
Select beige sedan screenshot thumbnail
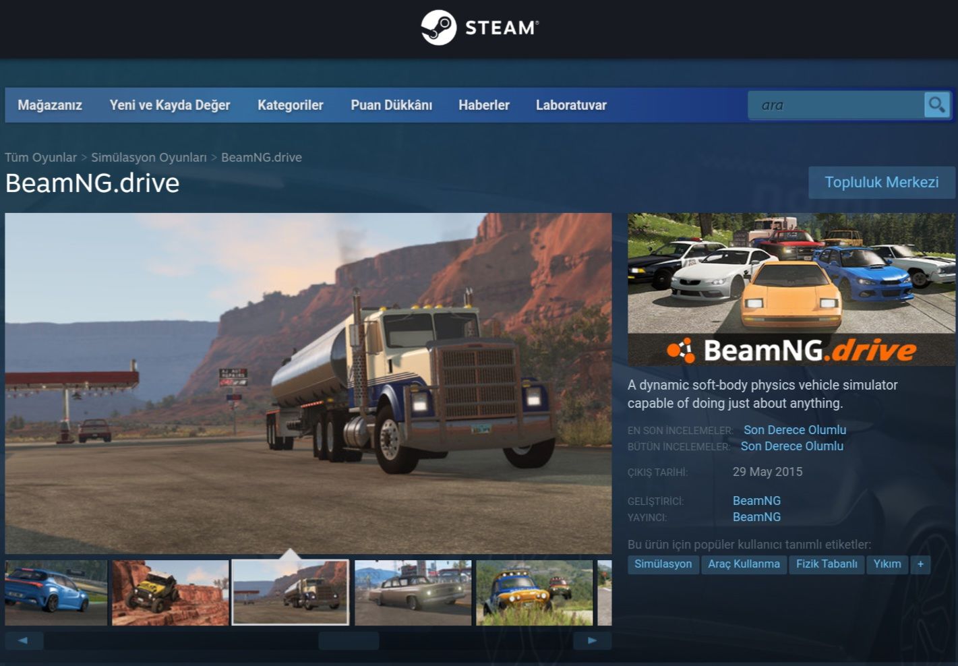pyautogui.click(x=413, y=593)
